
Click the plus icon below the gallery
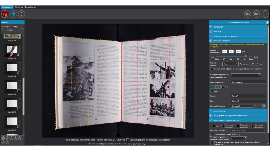3,138
